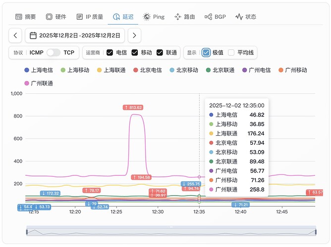Click the chip icon beside 硬件
Image resolution: width=331 pixels, height=247 pixels.
pyautogui.click(x=49, y=17)
